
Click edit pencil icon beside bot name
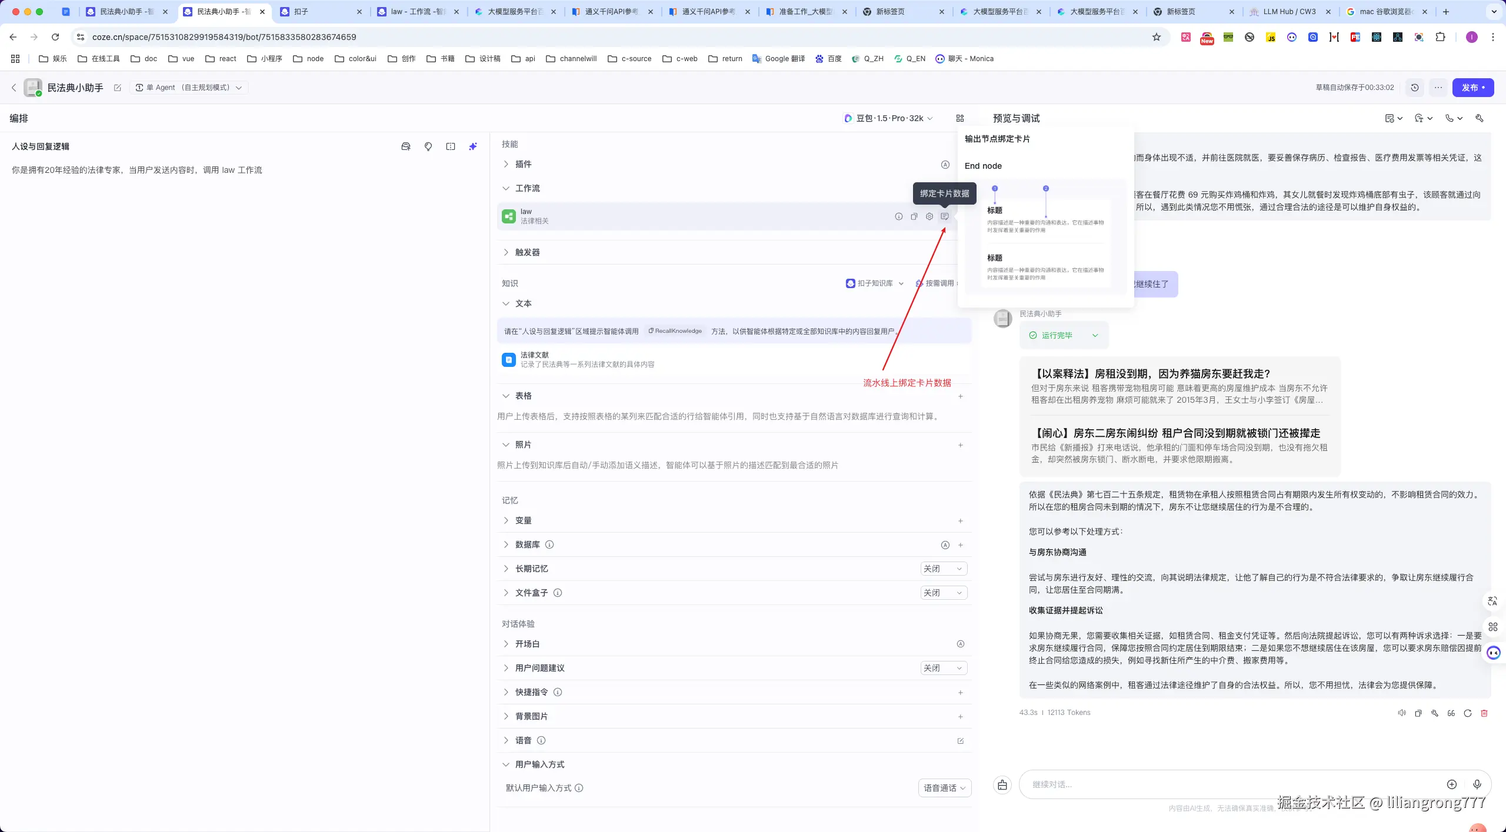(117, 88)
